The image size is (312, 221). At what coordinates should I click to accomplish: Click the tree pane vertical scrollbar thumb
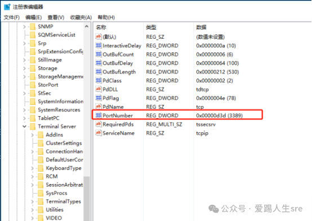pyautogui.click(x=87, y=199)
